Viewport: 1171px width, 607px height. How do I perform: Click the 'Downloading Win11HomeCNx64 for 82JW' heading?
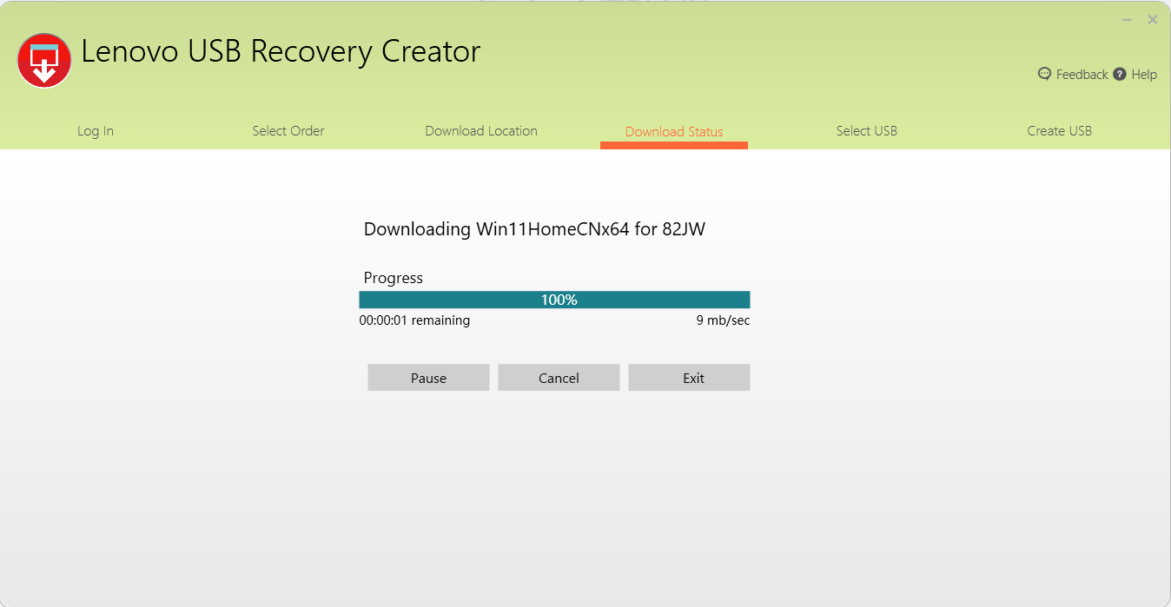(534, 229)
